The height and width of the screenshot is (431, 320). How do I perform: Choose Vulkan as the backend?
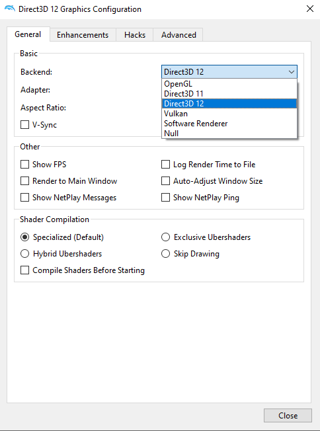pyautogui.click(x=229, y=114)
